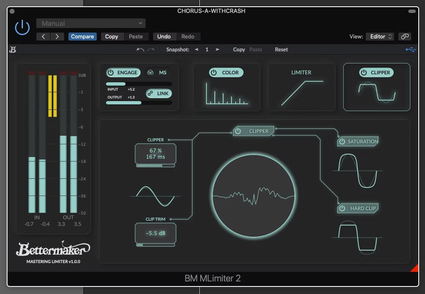Click the IN level meter bars
425x294 pixels.
(37, 142)
